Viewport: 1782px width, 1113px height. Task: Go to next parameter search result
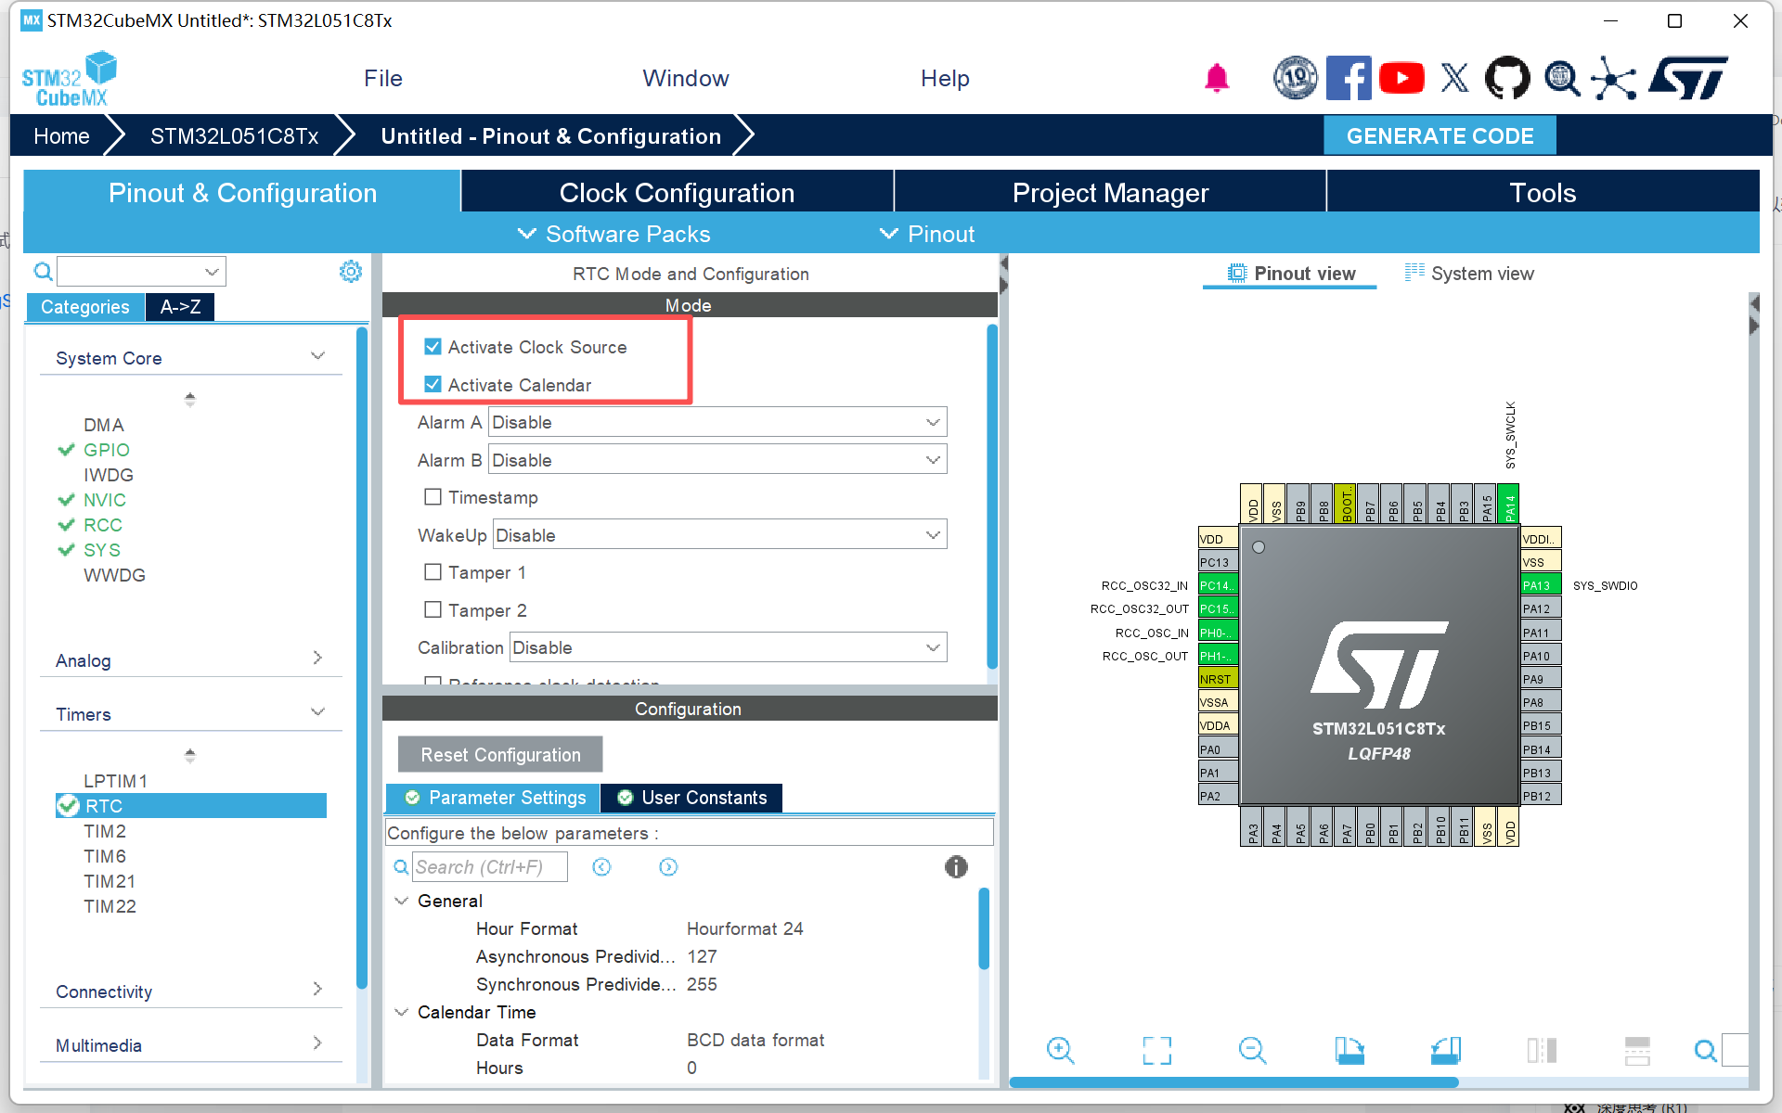(x=668, y=866)
